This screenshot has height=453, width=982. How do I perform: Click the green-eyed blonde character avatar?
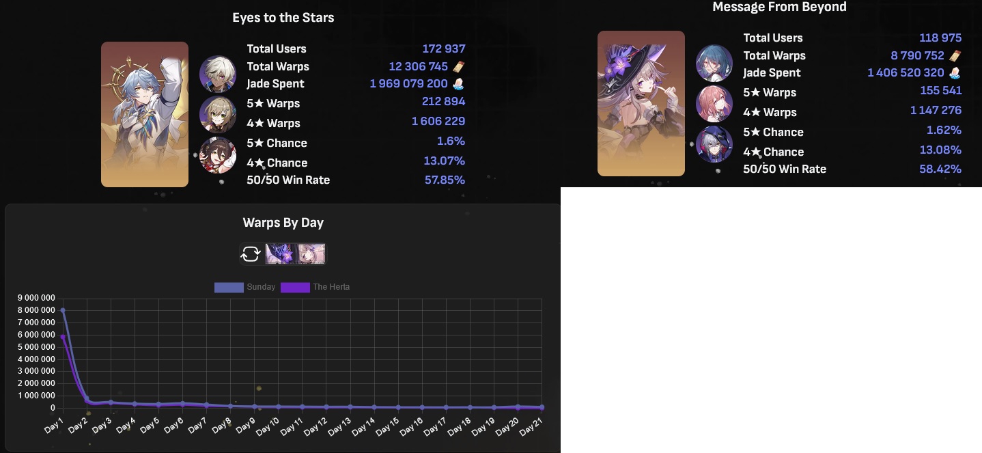218,114
